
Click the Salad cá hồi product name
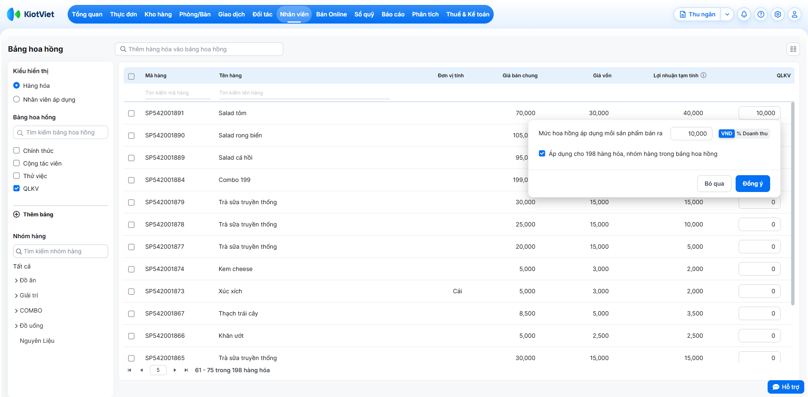click(x=236, y=158)
